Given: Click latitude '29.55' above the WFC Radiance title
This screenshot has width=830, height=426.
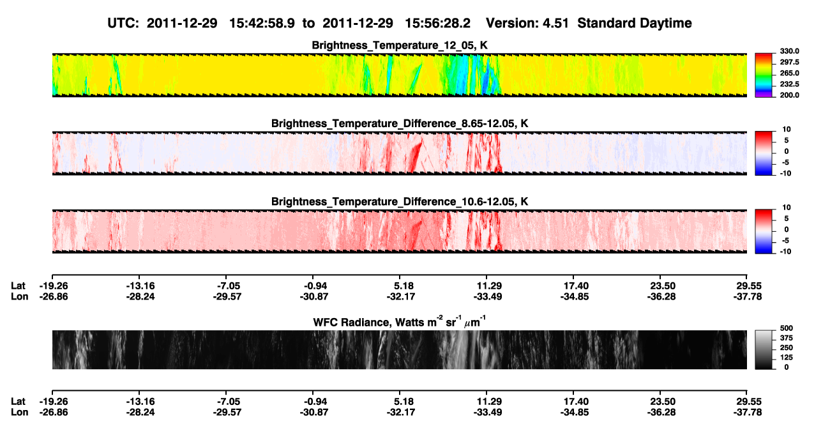Looking at the screenshot, I should pyautogui.click(x=746, y=285).
